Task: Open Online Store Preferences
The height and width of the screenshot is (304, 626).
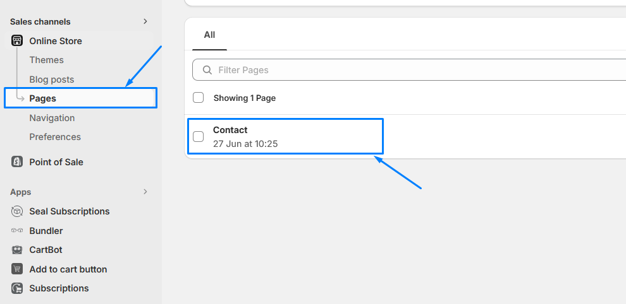Action: 55,137
